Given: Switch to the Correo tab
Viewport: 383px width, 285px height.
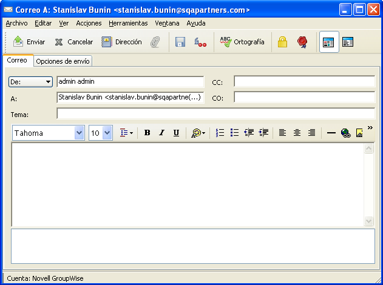Looking at the screenshot, I should point(17,60).
